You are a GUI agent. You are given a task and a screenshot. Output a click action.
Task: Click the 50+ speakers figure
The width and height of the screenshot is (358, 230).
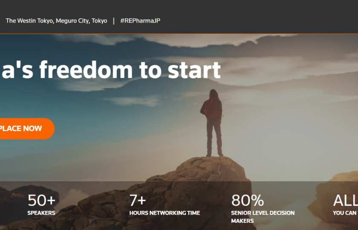tap(42, 200)
